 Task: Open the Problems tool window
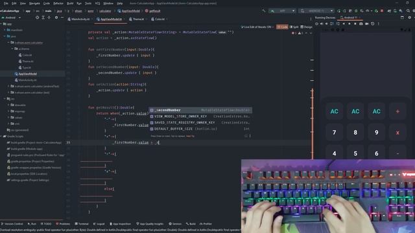tap(63, 224)
